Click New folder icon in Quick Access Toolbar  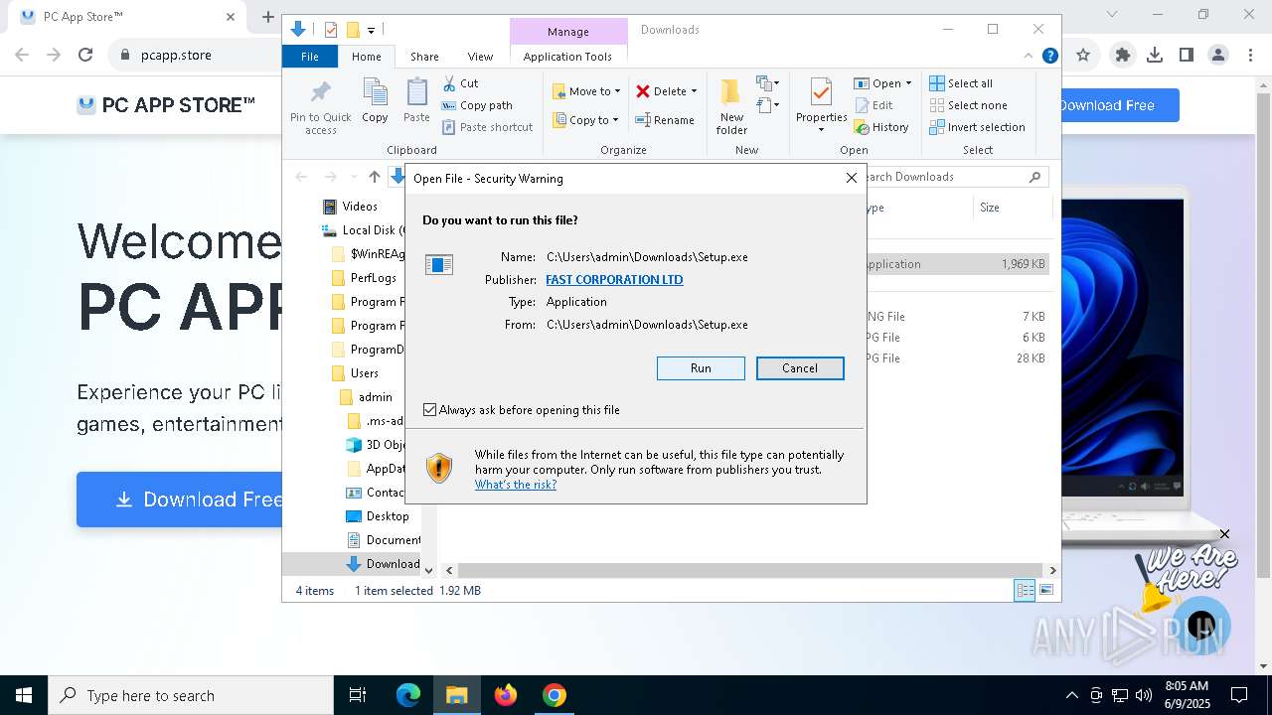click(x=352, y=30)
